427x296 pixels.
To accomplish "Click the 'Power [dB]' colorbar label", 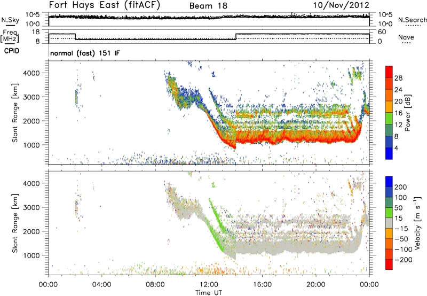I will point(408,113).
